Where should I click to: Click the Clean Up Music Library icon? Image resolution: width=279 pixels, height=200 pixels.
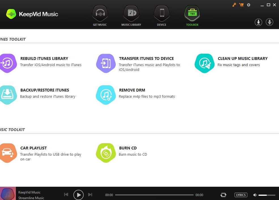[x=205, y=63]
